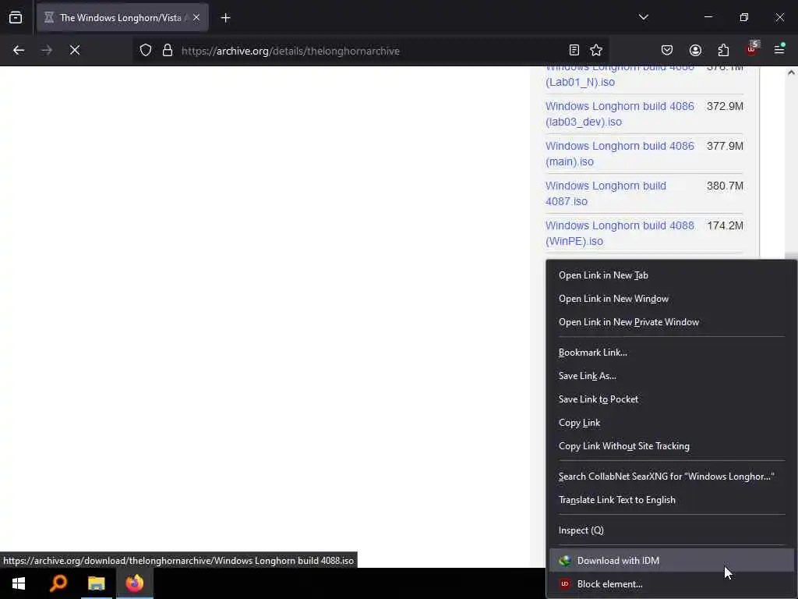Stop loading the page
This screenshot has height=599, width=798.
click(x=75, y=51)
